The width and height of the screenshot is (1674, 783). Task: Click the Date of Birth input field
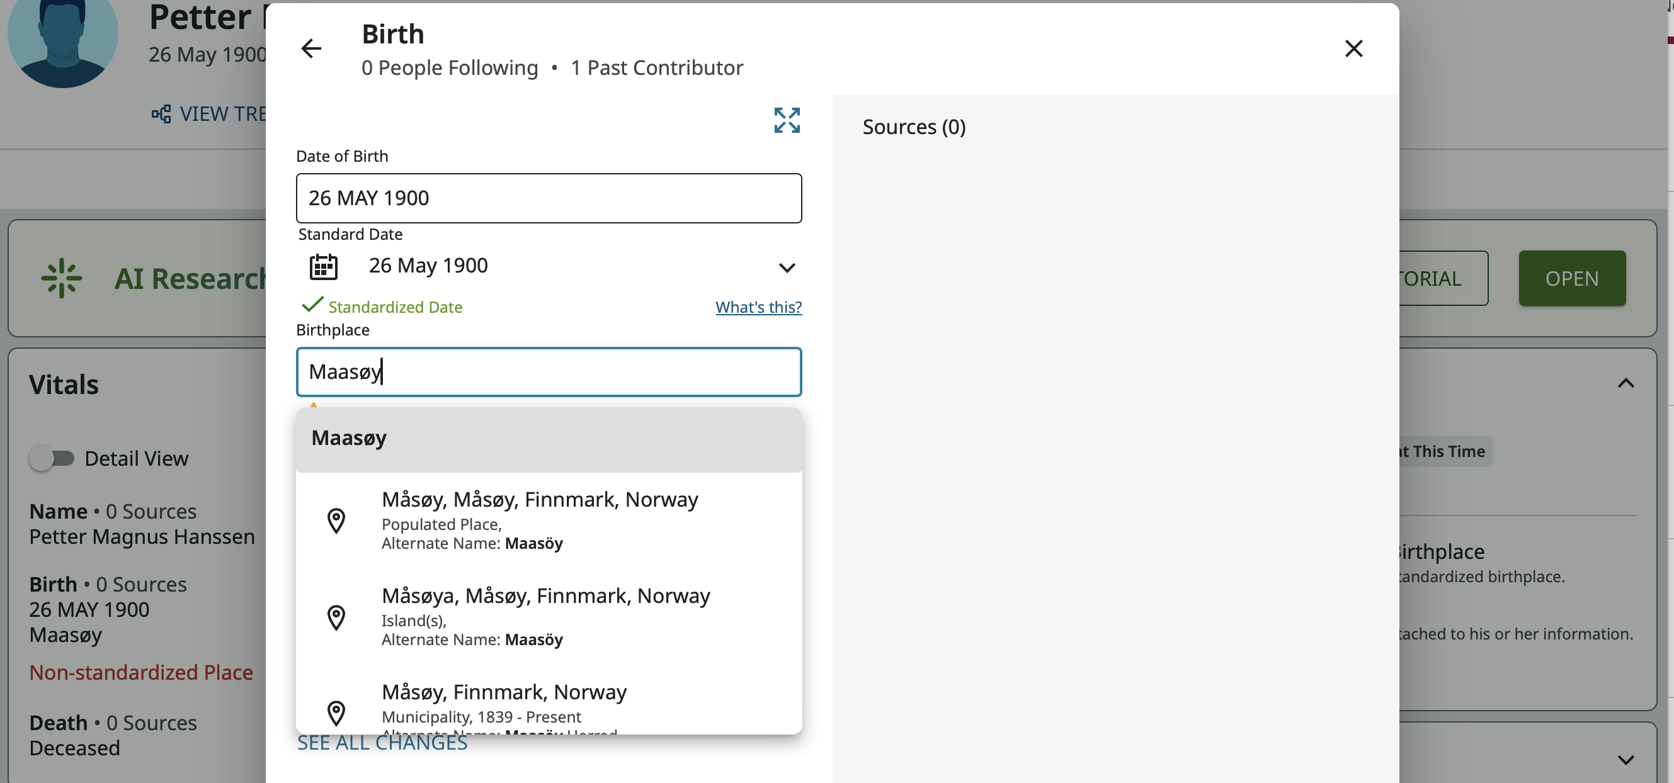[x=548, y=198]
